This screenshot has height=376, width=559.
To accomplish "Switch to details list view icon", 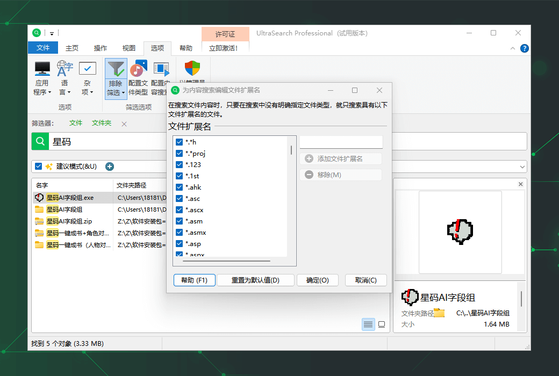I will tap(368, 324).
